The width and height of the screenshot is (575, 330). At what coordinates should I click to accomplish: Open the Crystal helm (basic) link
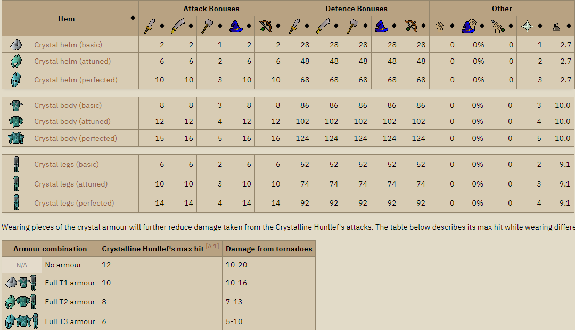coord(68,45)
